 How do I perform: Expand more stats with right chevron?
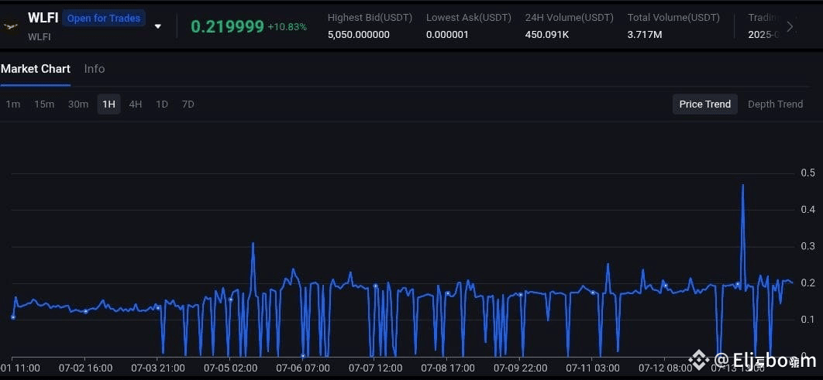tap(790, 26)
